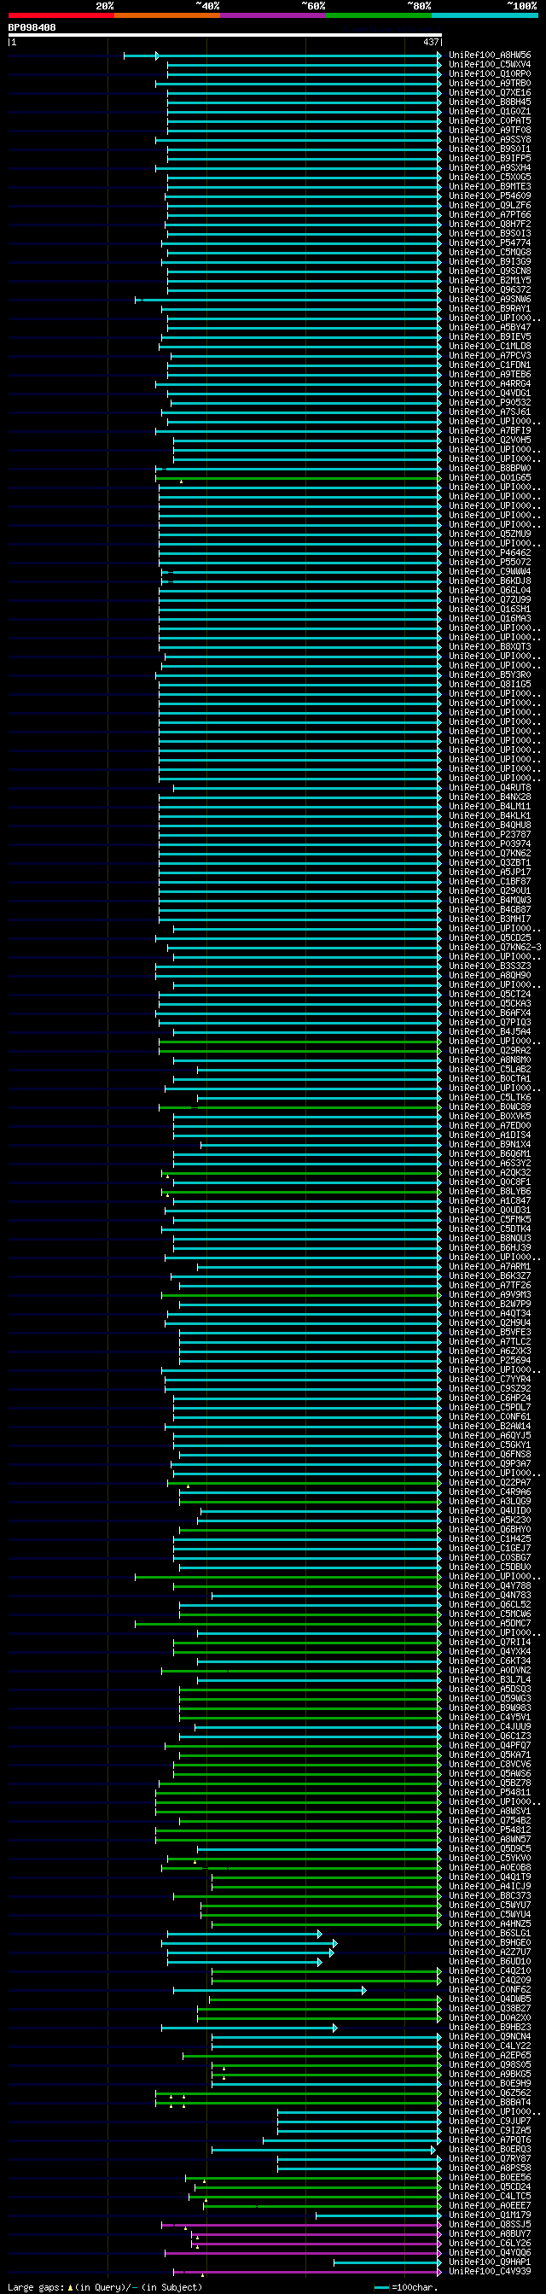The image size is (546, 2294).
Task: Select the UniRef100_C0PAT5 label
Action: [x=490, y=121]
